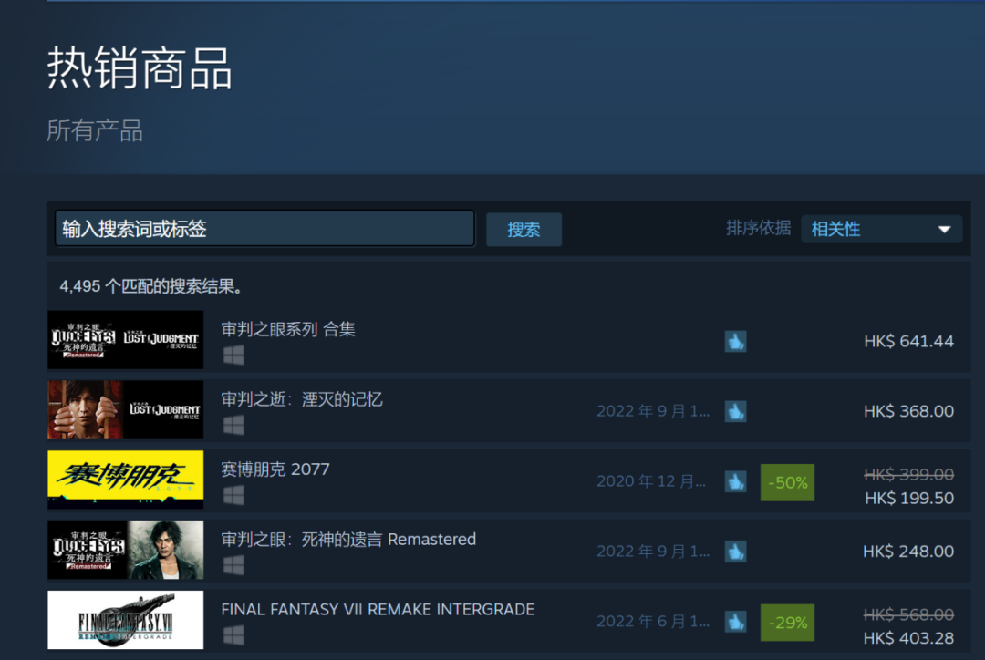Click the 4,495 个匹配的搜索结果 count text
This screenshot has height=660, width=985.
point(150,286)
